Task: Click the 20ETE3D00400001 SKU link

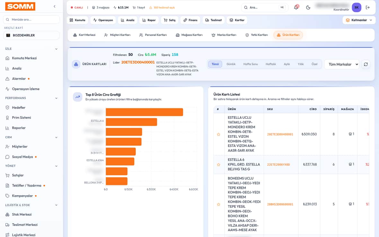Action: [x=280, y=134]
